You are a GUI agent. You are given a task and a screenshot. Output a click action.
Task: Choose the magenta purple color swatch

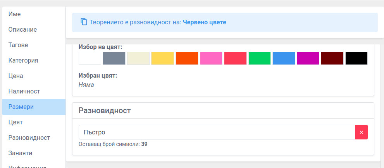pyautogui.click(x=308, y=58)
